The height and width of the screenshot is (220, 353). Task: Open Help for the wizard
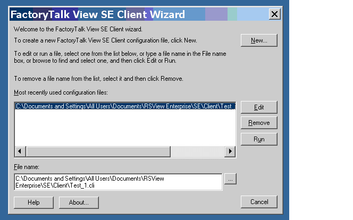[34, 202]
